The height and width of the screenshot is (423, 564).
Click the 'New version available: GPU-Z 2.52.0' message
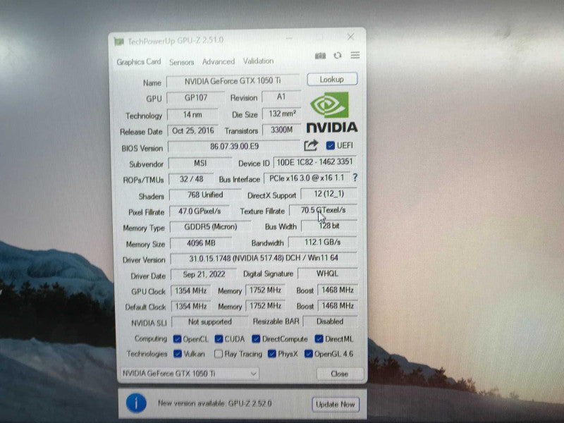pos(215,403)
